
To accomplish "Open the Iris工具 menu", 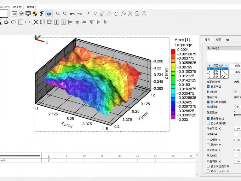I will [18, 7].
